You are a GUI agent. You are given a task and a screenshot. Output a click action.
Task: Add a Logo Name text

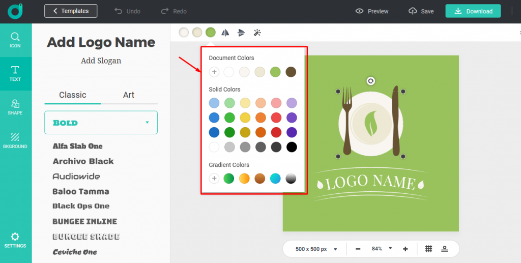point(101,42)
